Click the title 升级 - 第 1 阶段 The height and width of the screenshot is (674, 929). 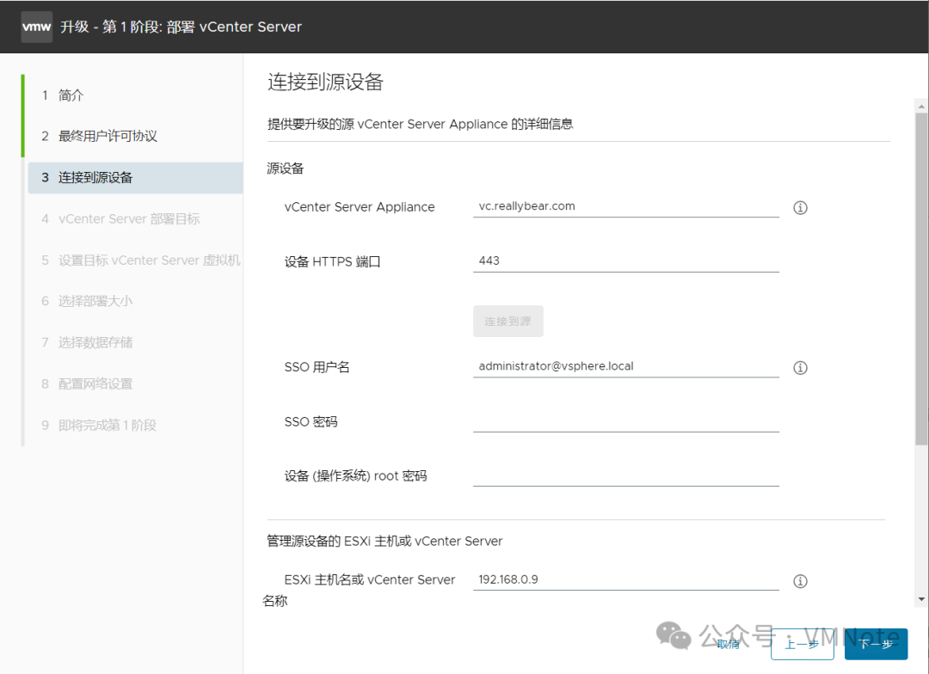pyautogui.click(x=181, y=27)
